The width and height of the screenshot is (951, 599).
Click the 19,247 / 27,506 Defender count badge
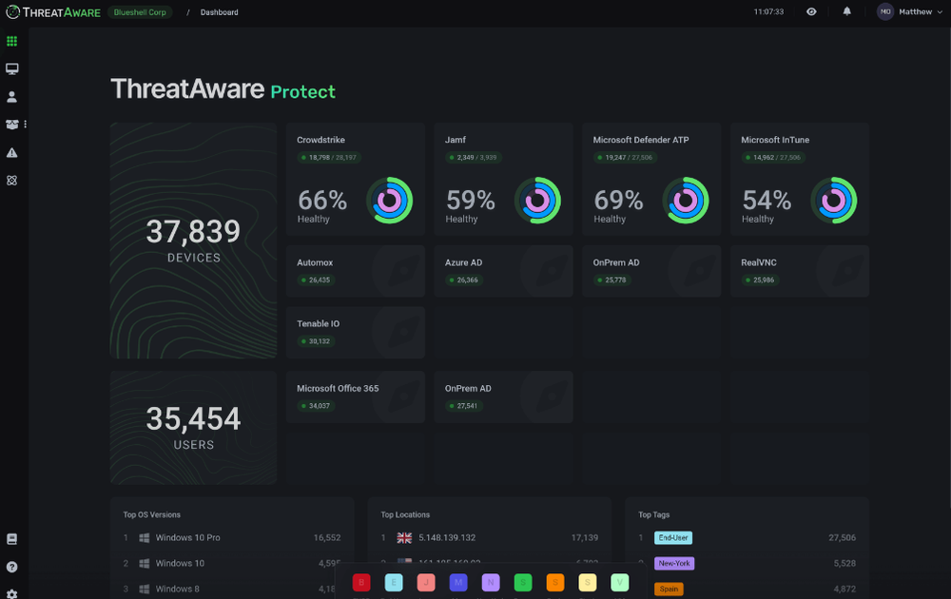coord(626,158)
